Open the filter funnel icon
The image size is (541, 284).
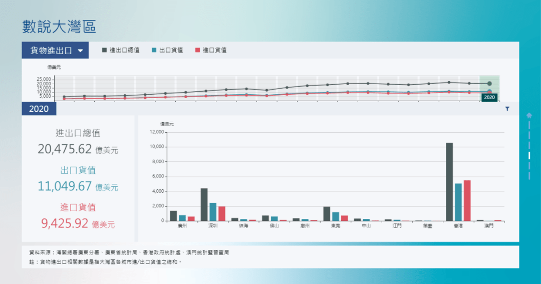507,109
